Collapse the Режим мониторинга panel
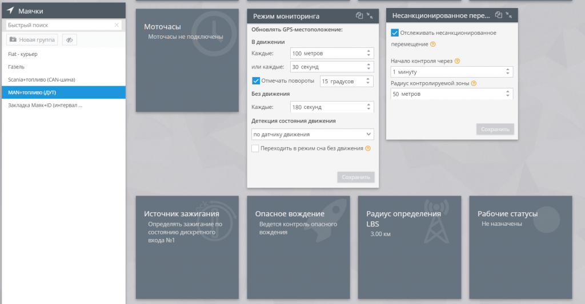The width and height of the screenshot is (585, 304). click(370, 16)
